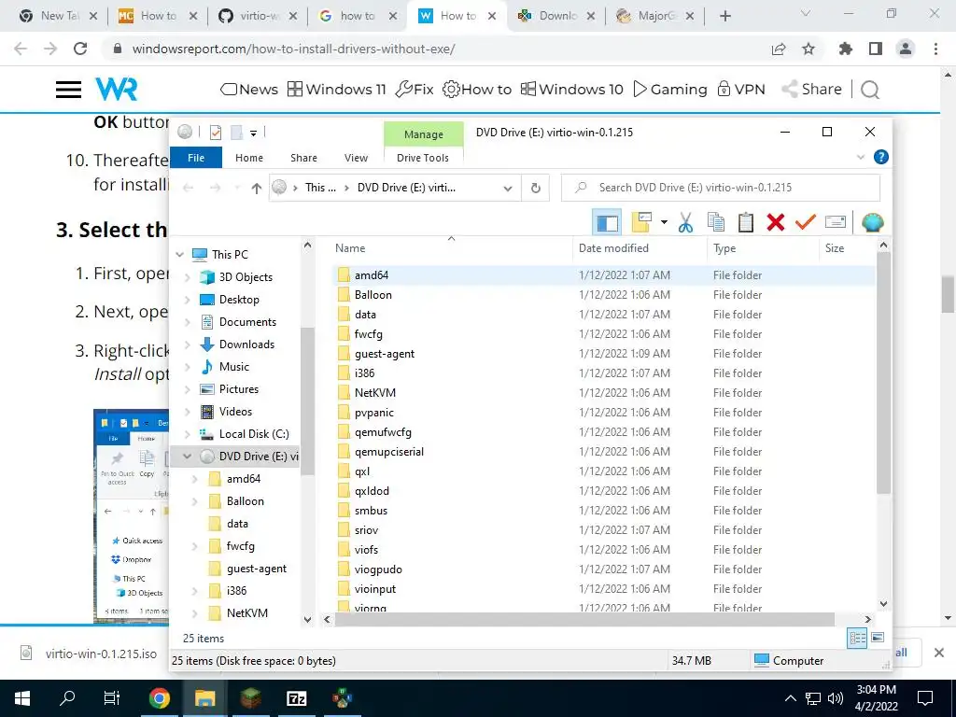The image size is (956, 717).
Task: Open new tab with plus button in Chrome
Action: point(724,16)
